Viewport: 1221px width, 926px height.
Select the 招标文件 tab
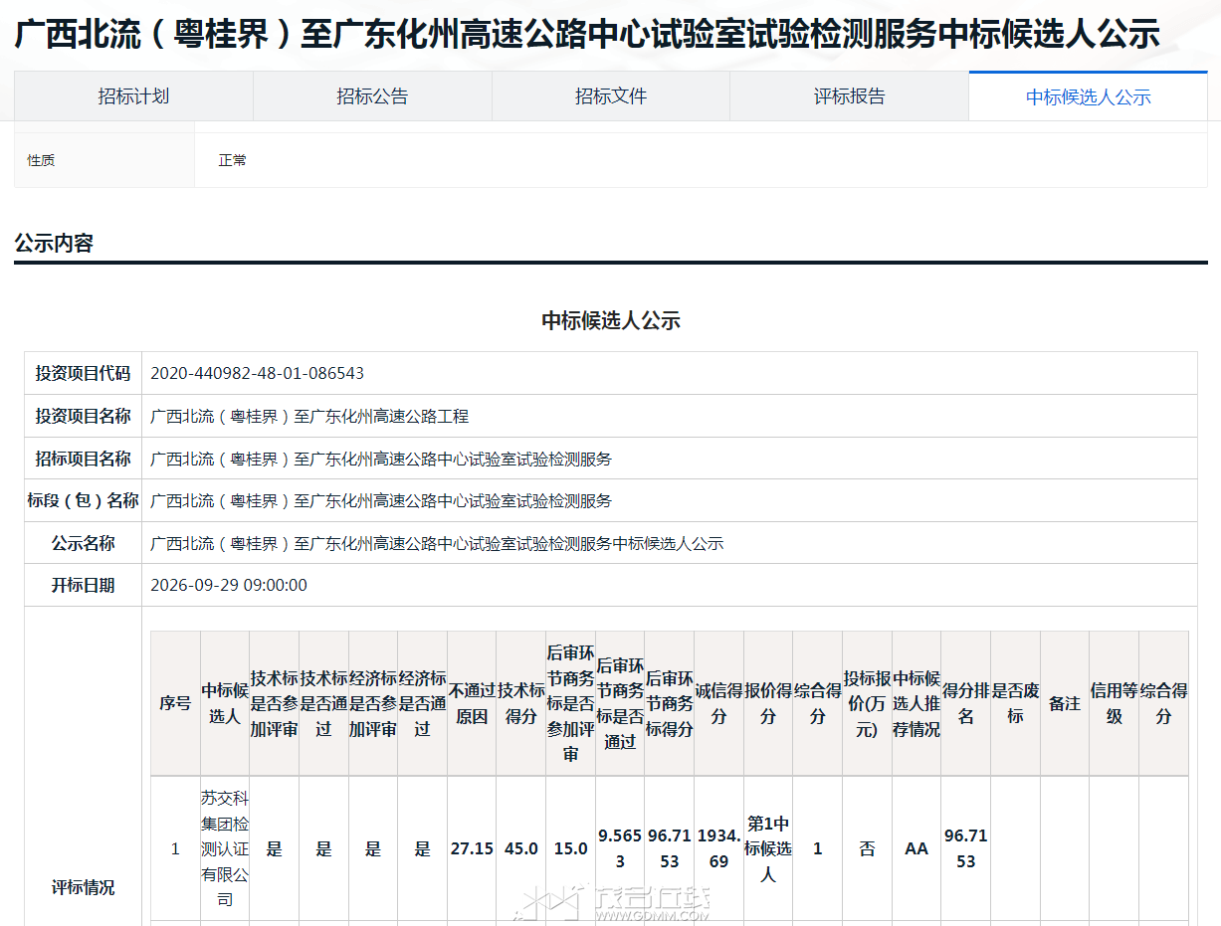[x=611, y=96]
